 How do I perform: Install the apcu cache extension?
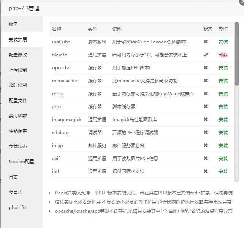click(223, 107)
